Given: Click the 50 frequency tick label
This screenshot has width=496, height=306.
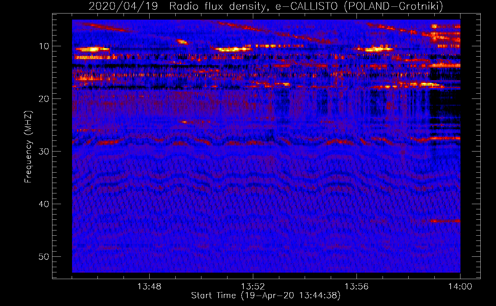Looking at the screenshot, I should 44,257.
